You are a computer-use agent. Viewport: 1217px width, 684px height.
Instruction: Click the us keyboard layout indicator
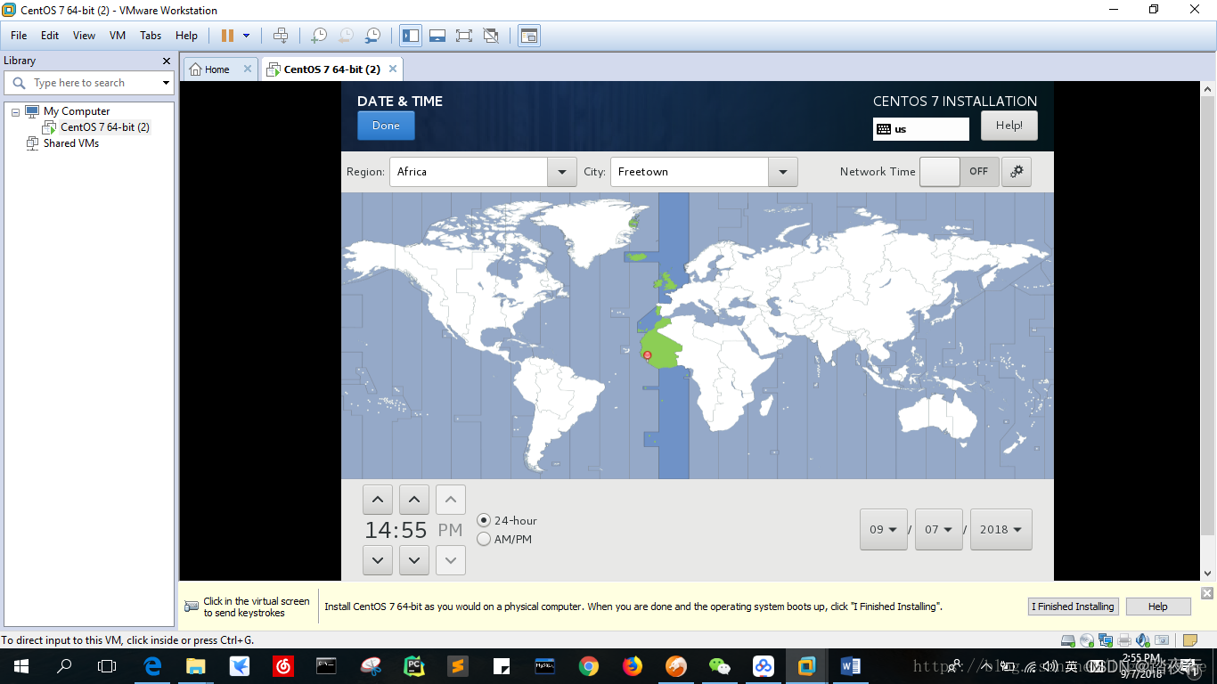[921, 129]
